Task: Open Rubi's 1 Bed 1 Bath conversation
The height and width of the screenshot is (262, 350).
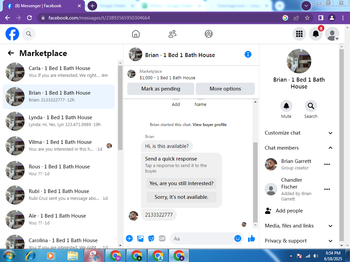Action: 59,195
